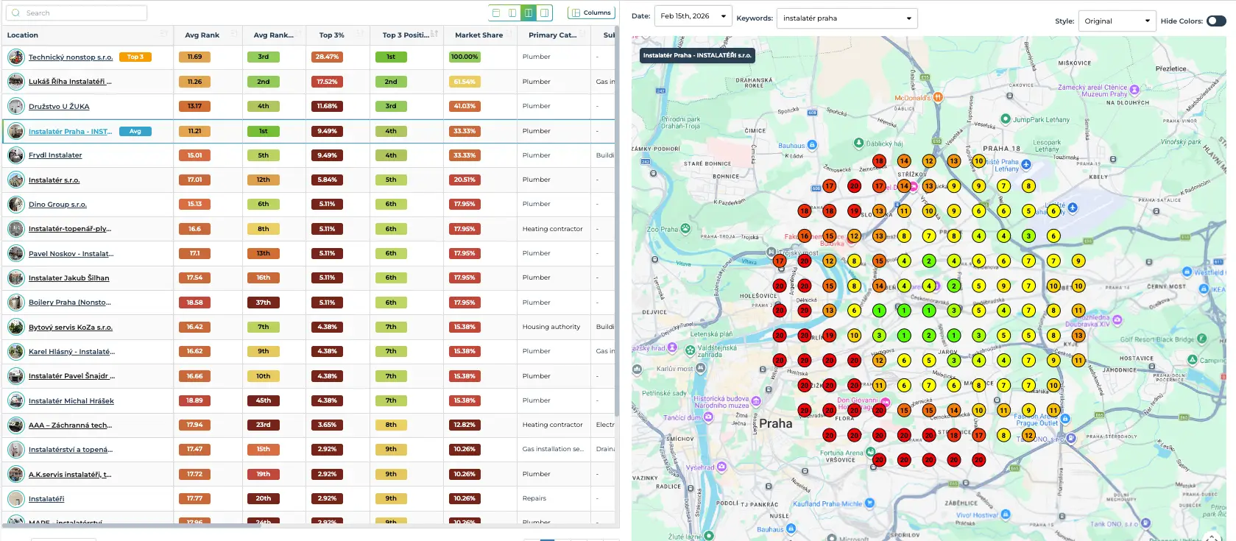Screen dimensions: 1236x541
Task: Click the 37th rank badge
Action: (264, 303)
